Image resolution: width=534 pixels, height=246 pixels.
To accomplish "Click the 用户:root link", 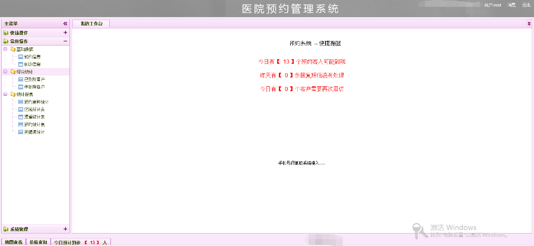I will tap(492, 5).
